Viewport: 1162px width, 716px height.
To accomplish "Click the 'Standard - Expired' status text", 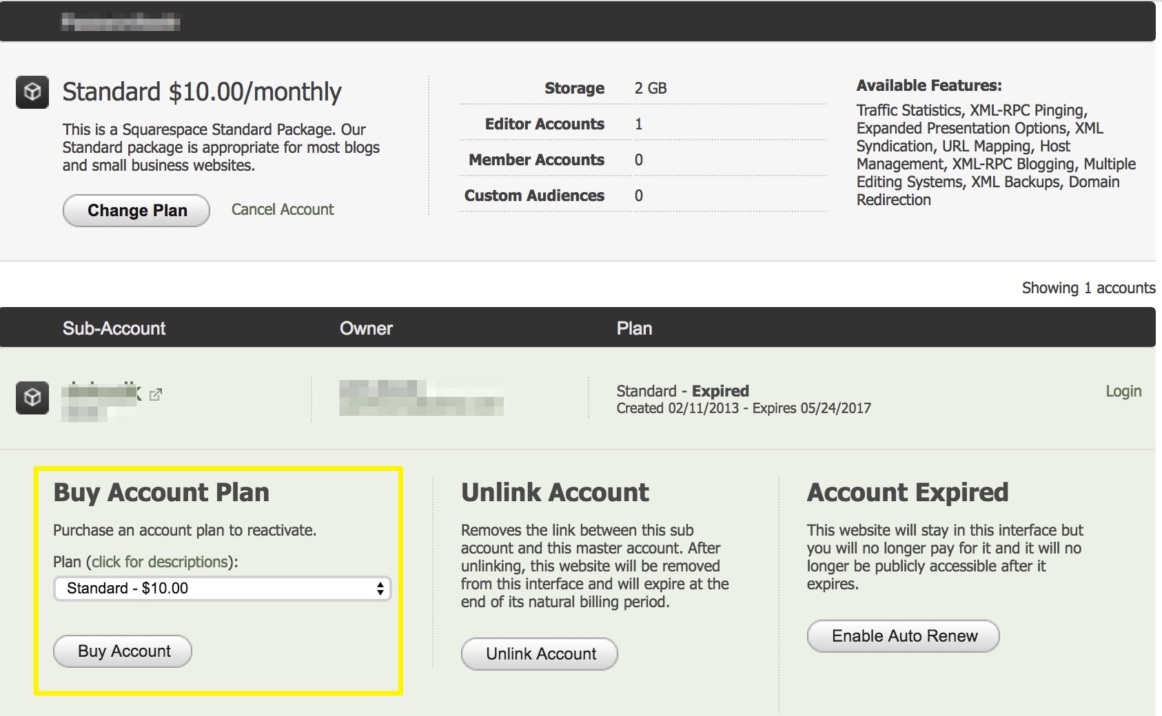I will (682, 391).
